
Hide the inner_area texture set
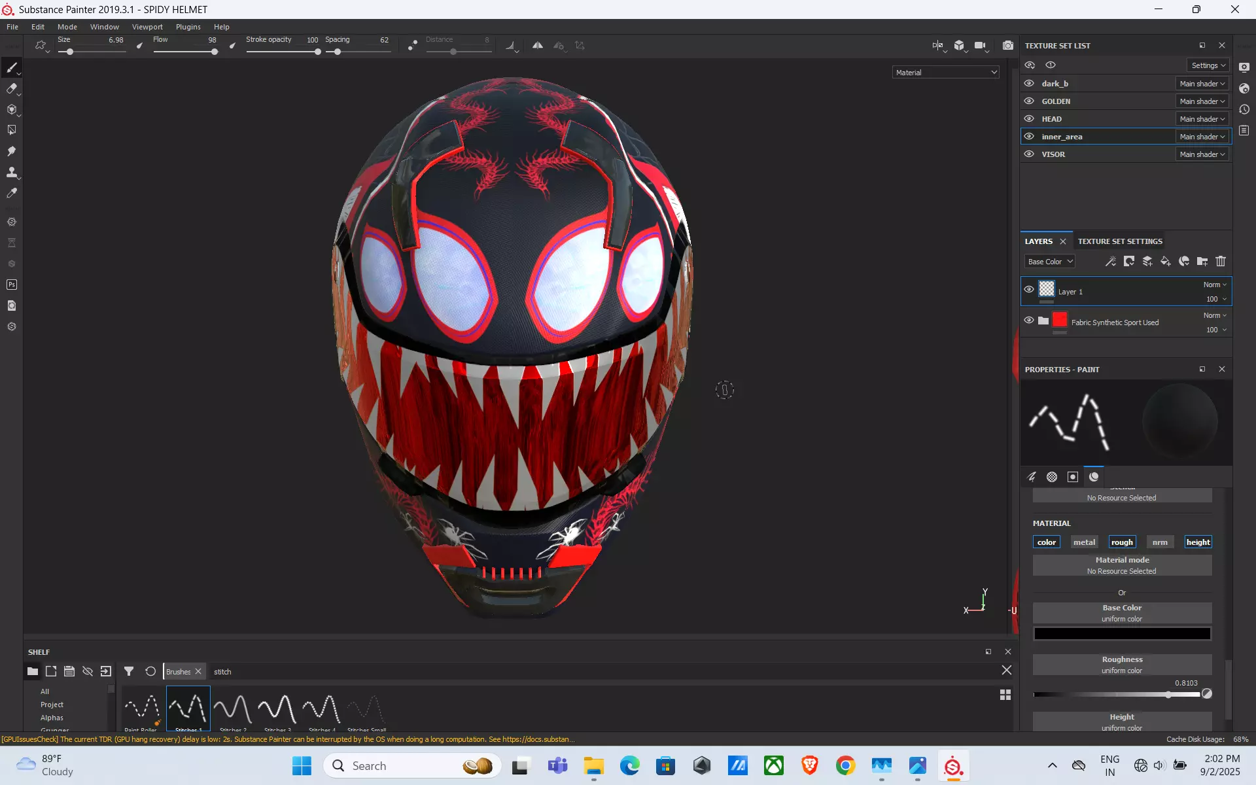1029,136
